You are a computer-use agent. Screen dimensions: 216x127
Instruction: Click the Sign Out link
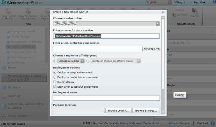point(199,2)
